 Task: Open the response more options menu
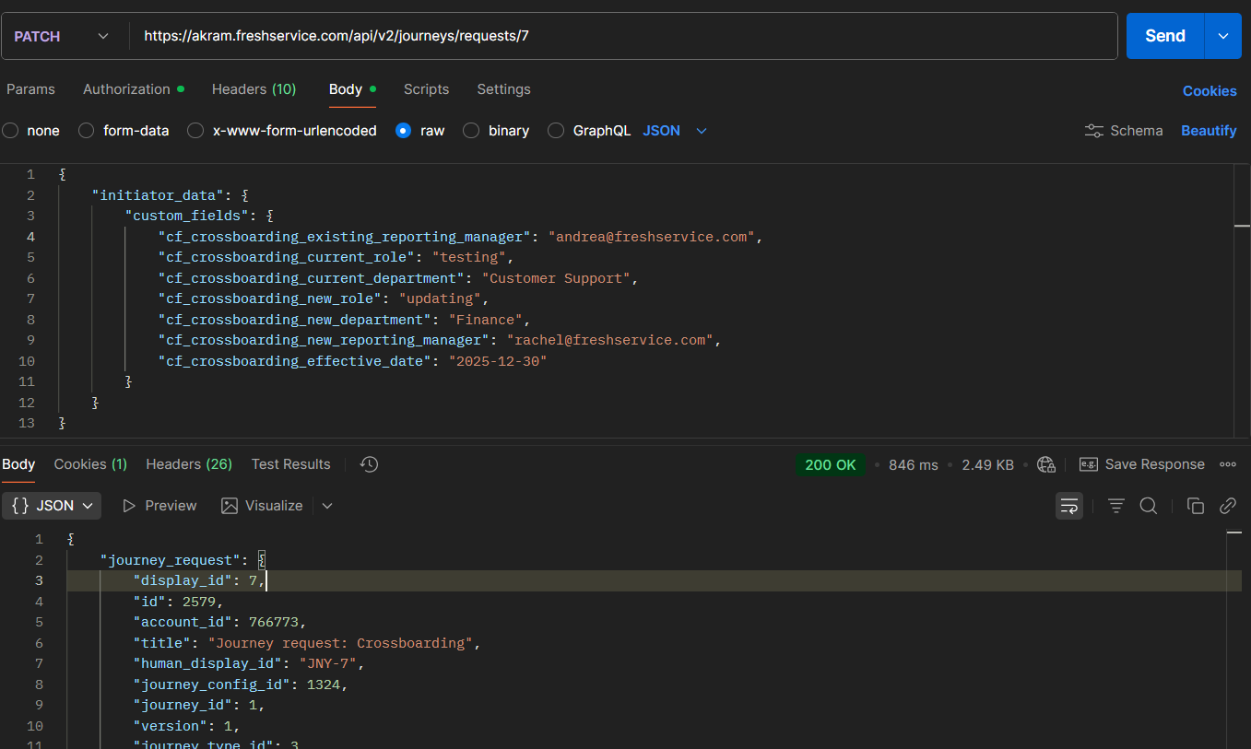pos(1227,464)
